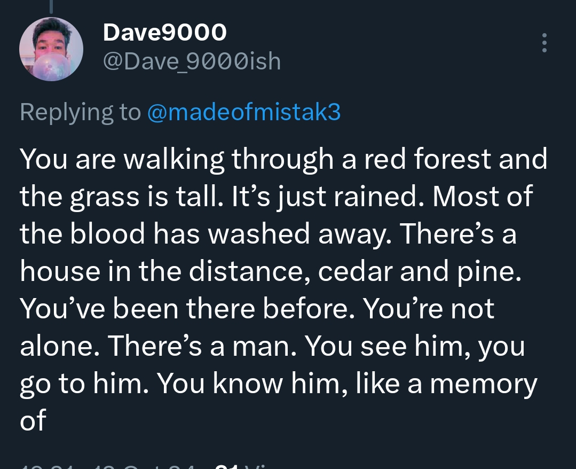Open Dave9000's profile picture
The height and width of the screenshot is (469, 576).
click(51, 49)
